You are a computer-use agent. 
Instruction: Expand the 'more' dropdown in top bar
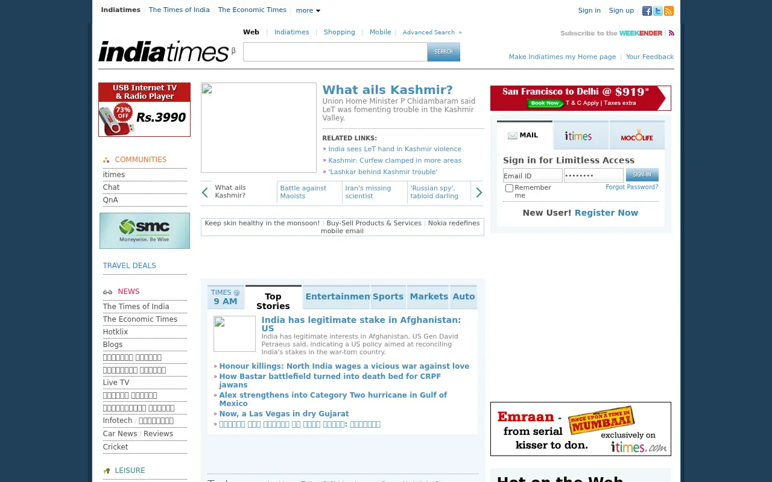(x=308, y=10)
